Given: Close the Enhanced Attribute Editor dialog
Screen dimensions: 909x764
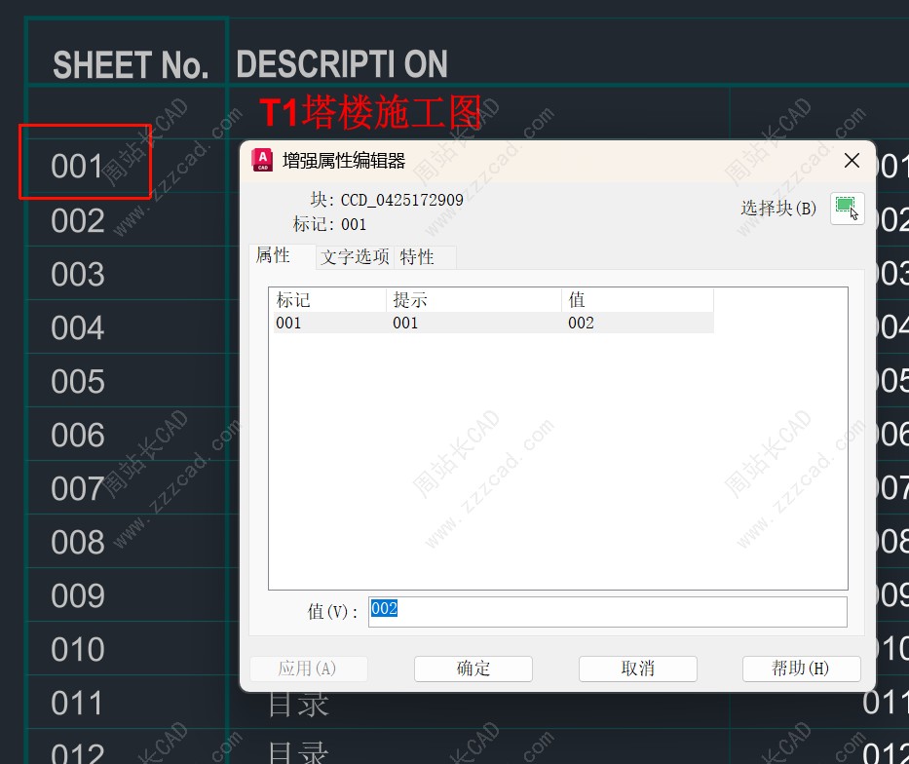Looking at the screenshot, I should coord(852,161).
